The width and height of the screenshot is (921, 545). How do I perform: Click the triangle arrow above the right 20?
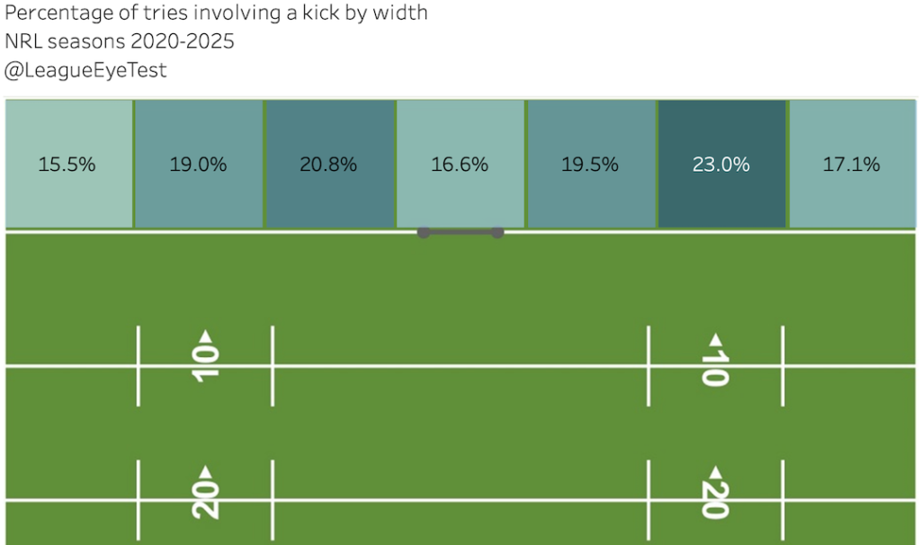point(716,471)
